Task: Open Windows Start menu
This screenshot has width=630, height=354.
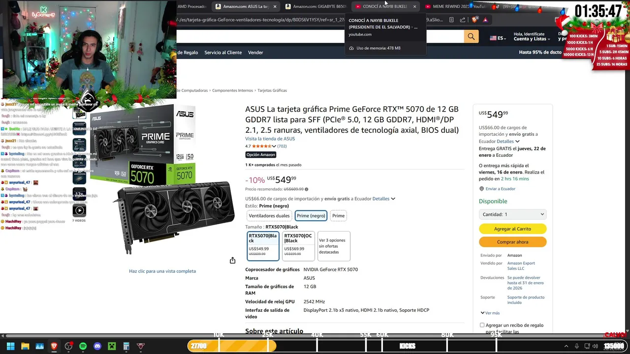Action: (x=10, y=346)
